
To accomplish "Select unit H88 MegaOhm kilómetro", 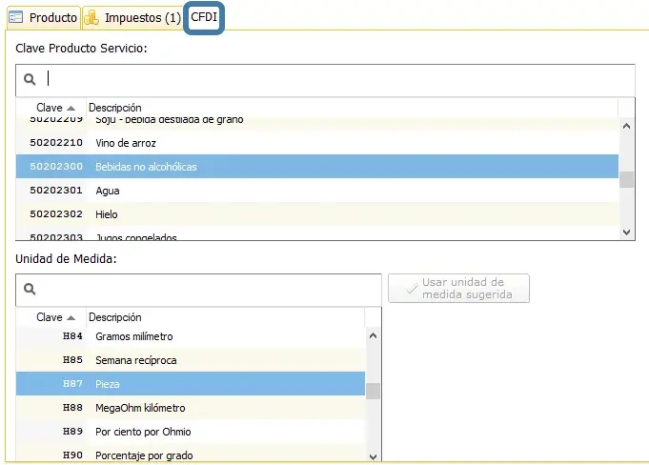I will tap(191, 408).
